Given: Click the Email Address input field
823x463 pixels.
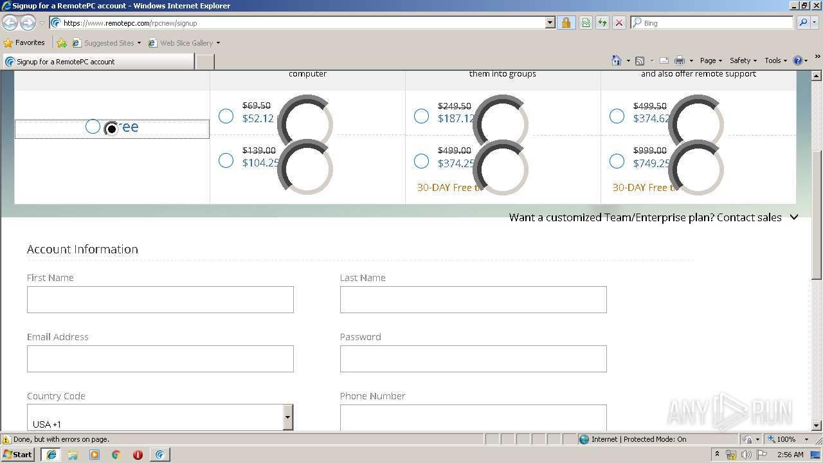Looking at the screenshot, I should 160,359.
